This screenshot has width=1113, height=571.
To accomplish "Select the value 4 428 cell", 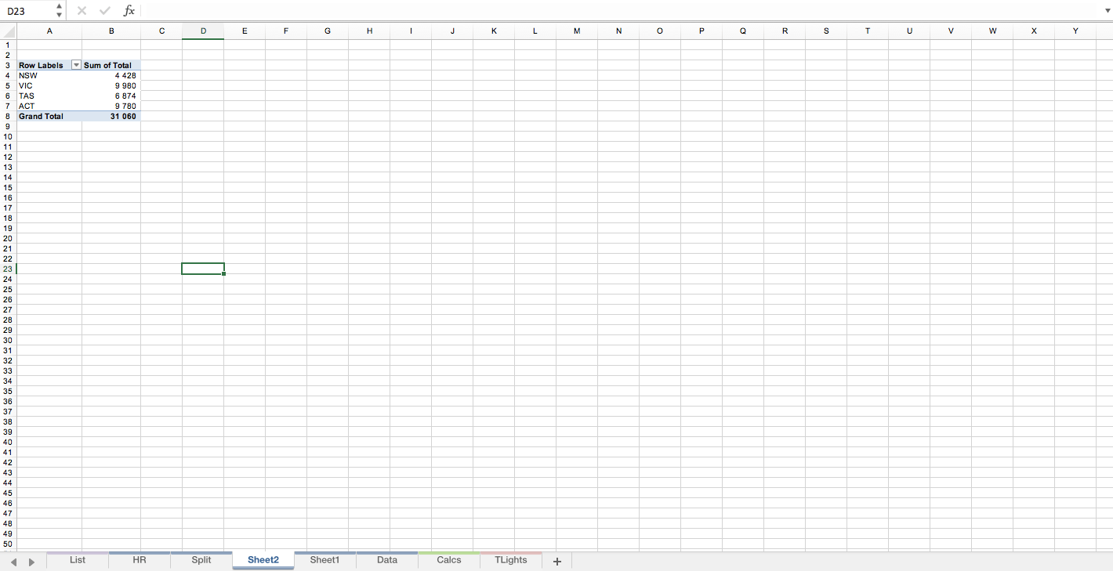I will coord(111,75).
